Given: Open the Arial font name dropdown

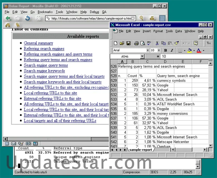Looking at the screenshot, I should [x=148, y=50].
